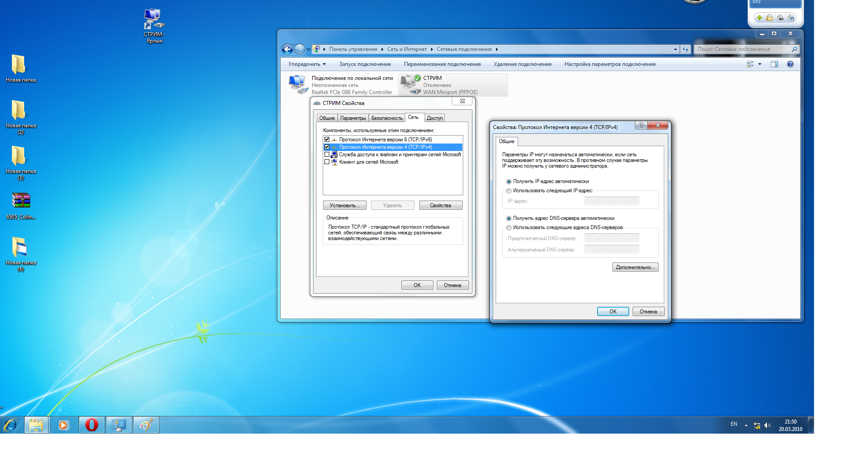This screenshot has width=843, height=474.
Task: Click Настройка параметров подключения command
Action: (610, 64)
